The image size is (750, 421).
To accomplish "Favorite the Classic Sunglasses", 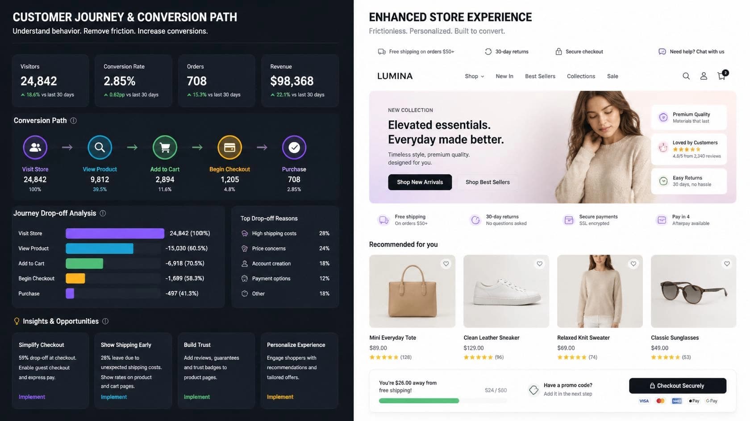I will [x=727, y=264].
